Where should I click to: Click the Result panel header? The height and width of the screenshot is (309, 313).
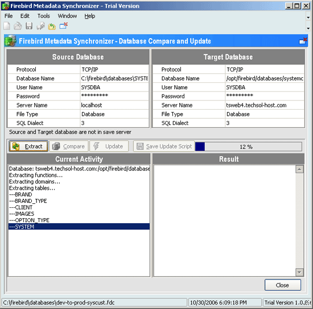pos(229,159)
